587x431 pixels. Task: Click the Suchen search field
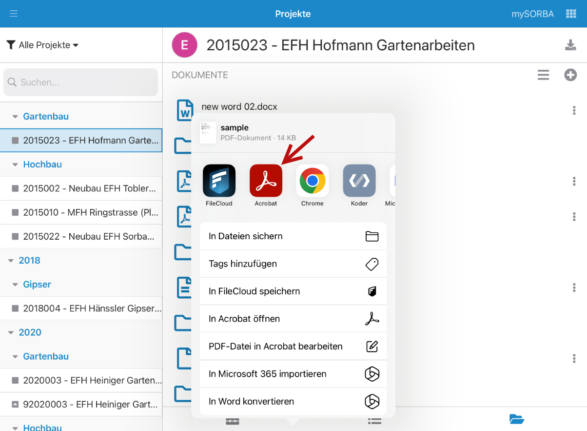click(x=81, y=82)
